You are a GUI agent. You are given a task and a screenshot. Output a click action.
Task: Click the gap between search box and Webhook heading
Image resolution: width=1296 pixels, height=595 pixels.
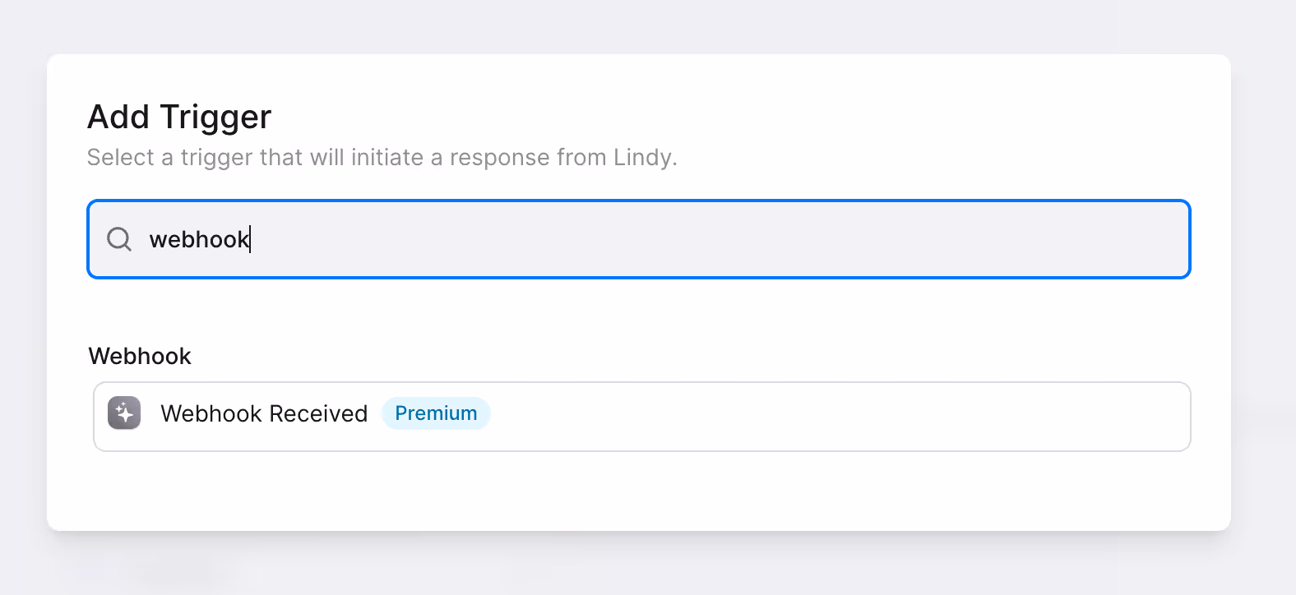[x=639, y=311]
